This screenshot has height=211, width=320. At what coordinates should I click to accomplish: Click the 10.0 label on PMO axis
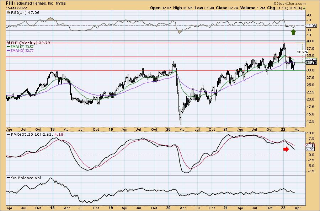[x=311, y=133]
